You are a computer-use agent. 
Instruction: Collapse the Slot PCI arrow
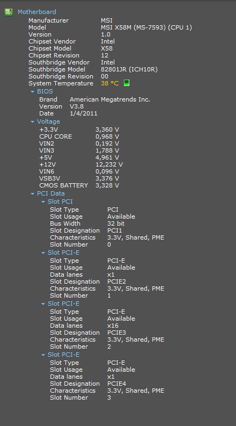(43, 202)
